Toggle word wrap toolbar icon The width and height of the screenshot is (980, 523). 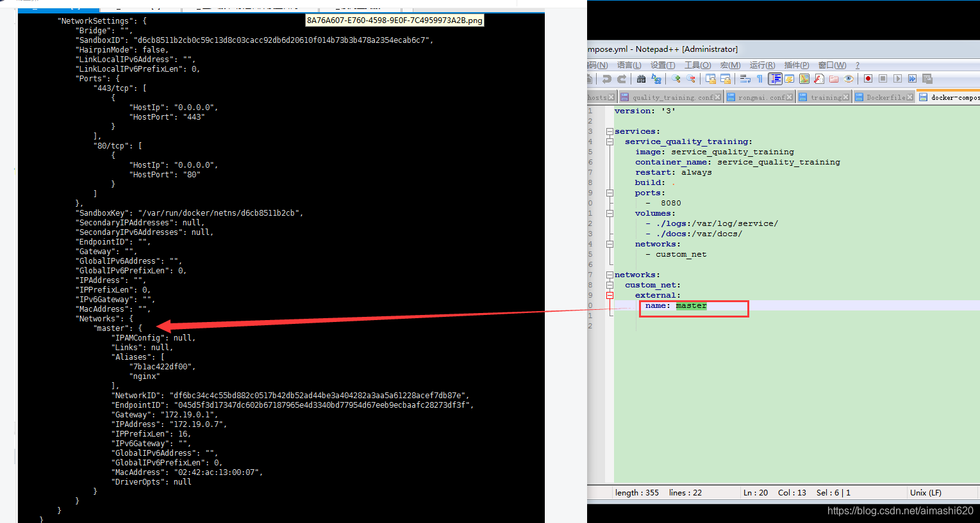(x=745, y=79)
